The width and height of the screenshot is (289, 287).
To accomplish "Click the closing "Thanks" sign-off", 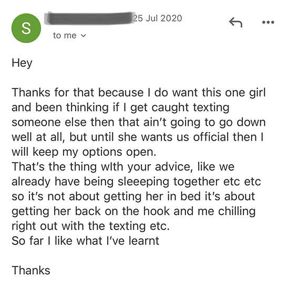I will point(31,270).
